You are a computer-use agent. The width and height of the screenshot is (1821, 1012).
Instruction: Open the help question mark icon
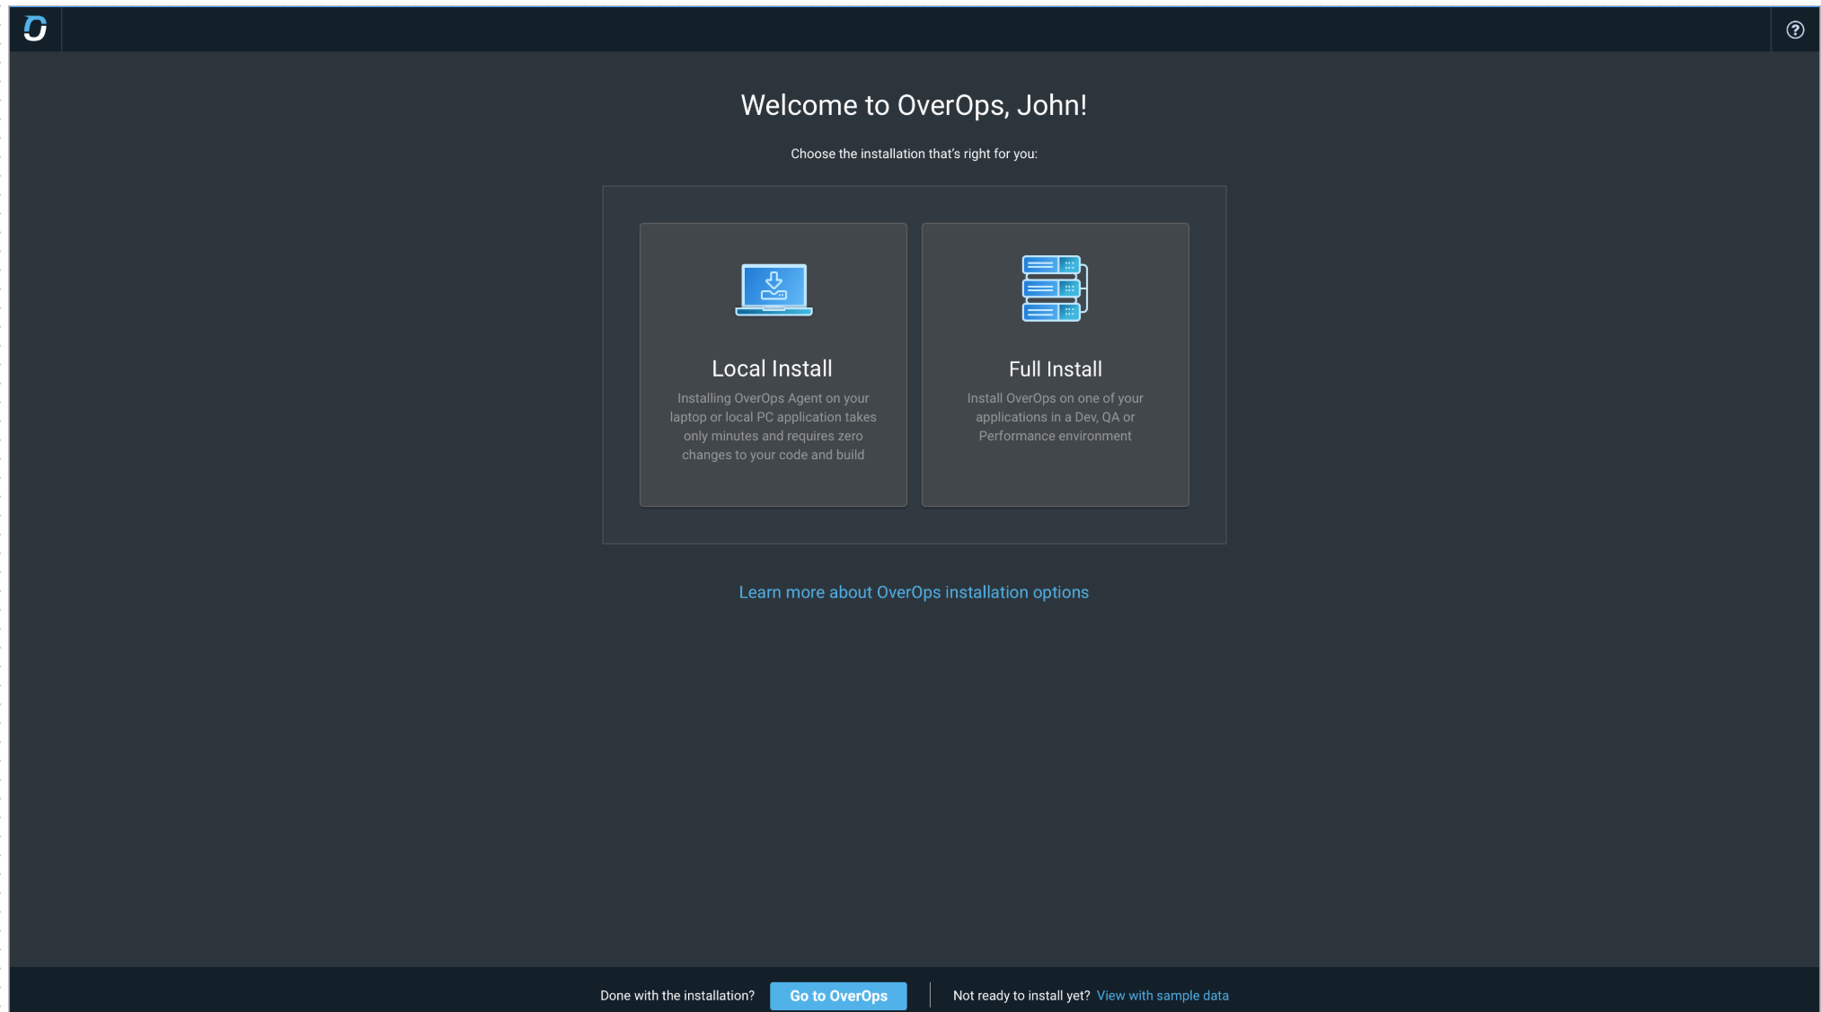[1794, 30]
